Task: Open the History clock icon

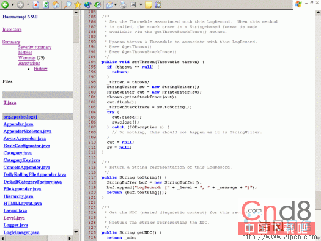Action: pyautogui.click(x=98, y=4)
